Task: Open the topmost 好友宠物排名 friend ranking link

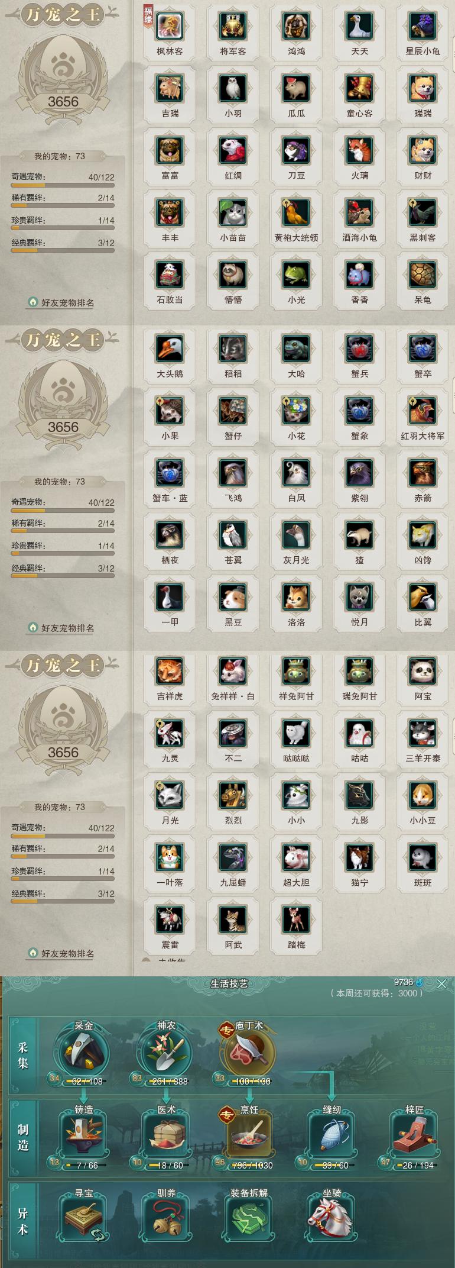Action: pyautogui.click(x=61, y=302)
